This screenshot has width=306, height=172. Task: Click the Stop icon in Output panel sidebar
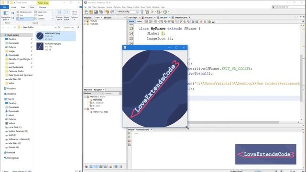click(129, 141)
